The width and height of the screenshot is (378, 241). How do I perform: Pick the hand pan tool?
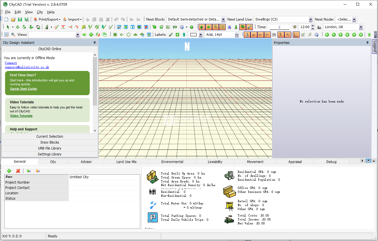tap(38, 27)
